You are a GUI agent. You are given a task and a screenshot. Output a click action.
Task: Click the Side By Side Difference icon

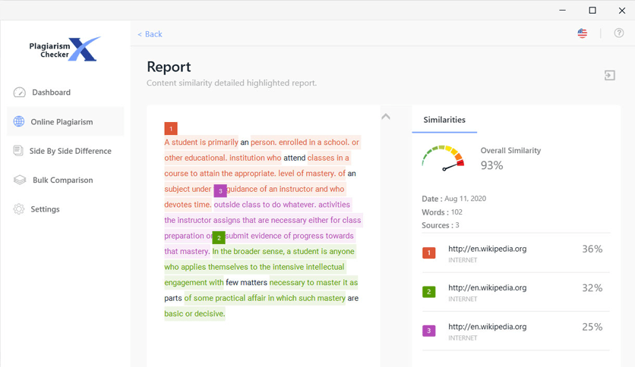pos(18,151)
